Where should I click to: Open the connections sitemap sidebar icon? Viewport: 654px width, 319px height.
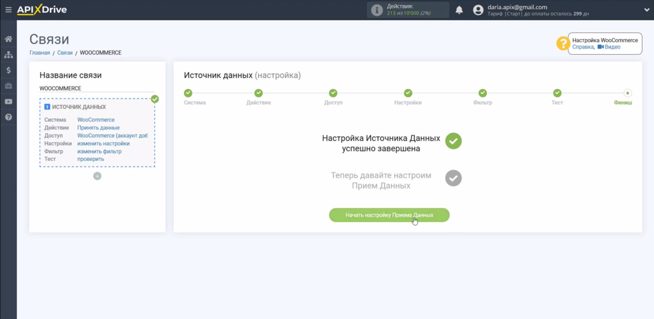(x=8, y=55)
